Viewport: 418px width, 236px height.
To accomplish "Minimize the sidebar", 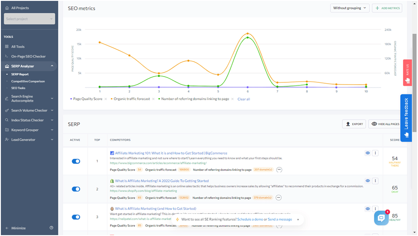I will [x=16, y=228].
